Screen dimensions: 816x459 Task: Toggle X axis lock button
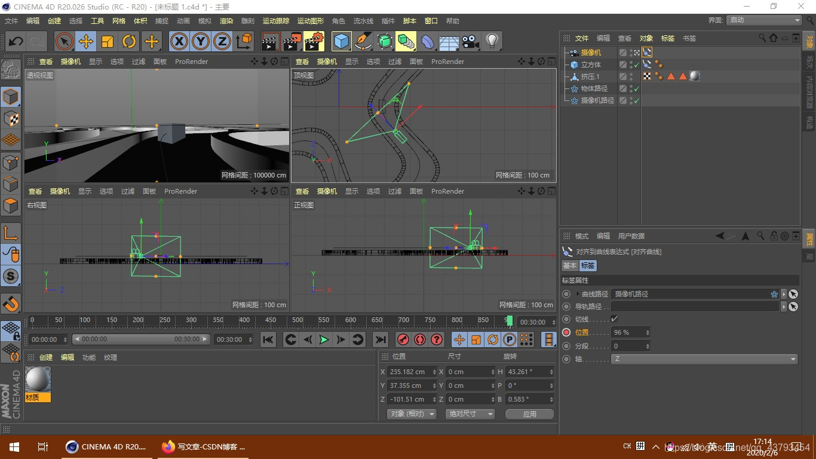(179, 42)
